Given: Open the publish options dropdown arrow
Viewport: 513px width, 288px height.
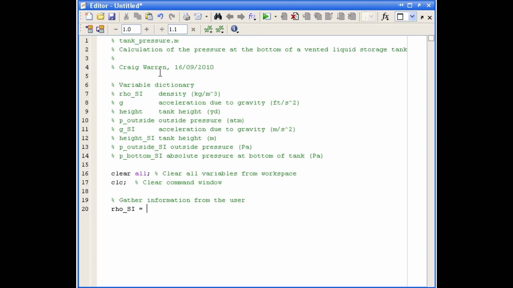Looking at the screenshot, I should point(206,17).
